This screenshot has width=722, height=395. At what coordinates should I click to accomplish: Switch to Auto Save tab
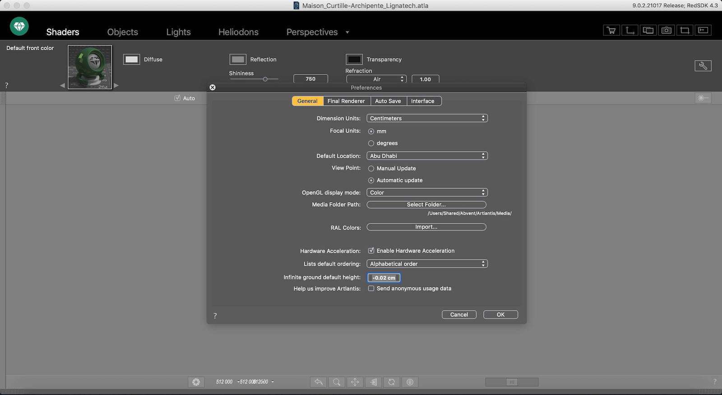click(388, 101)
